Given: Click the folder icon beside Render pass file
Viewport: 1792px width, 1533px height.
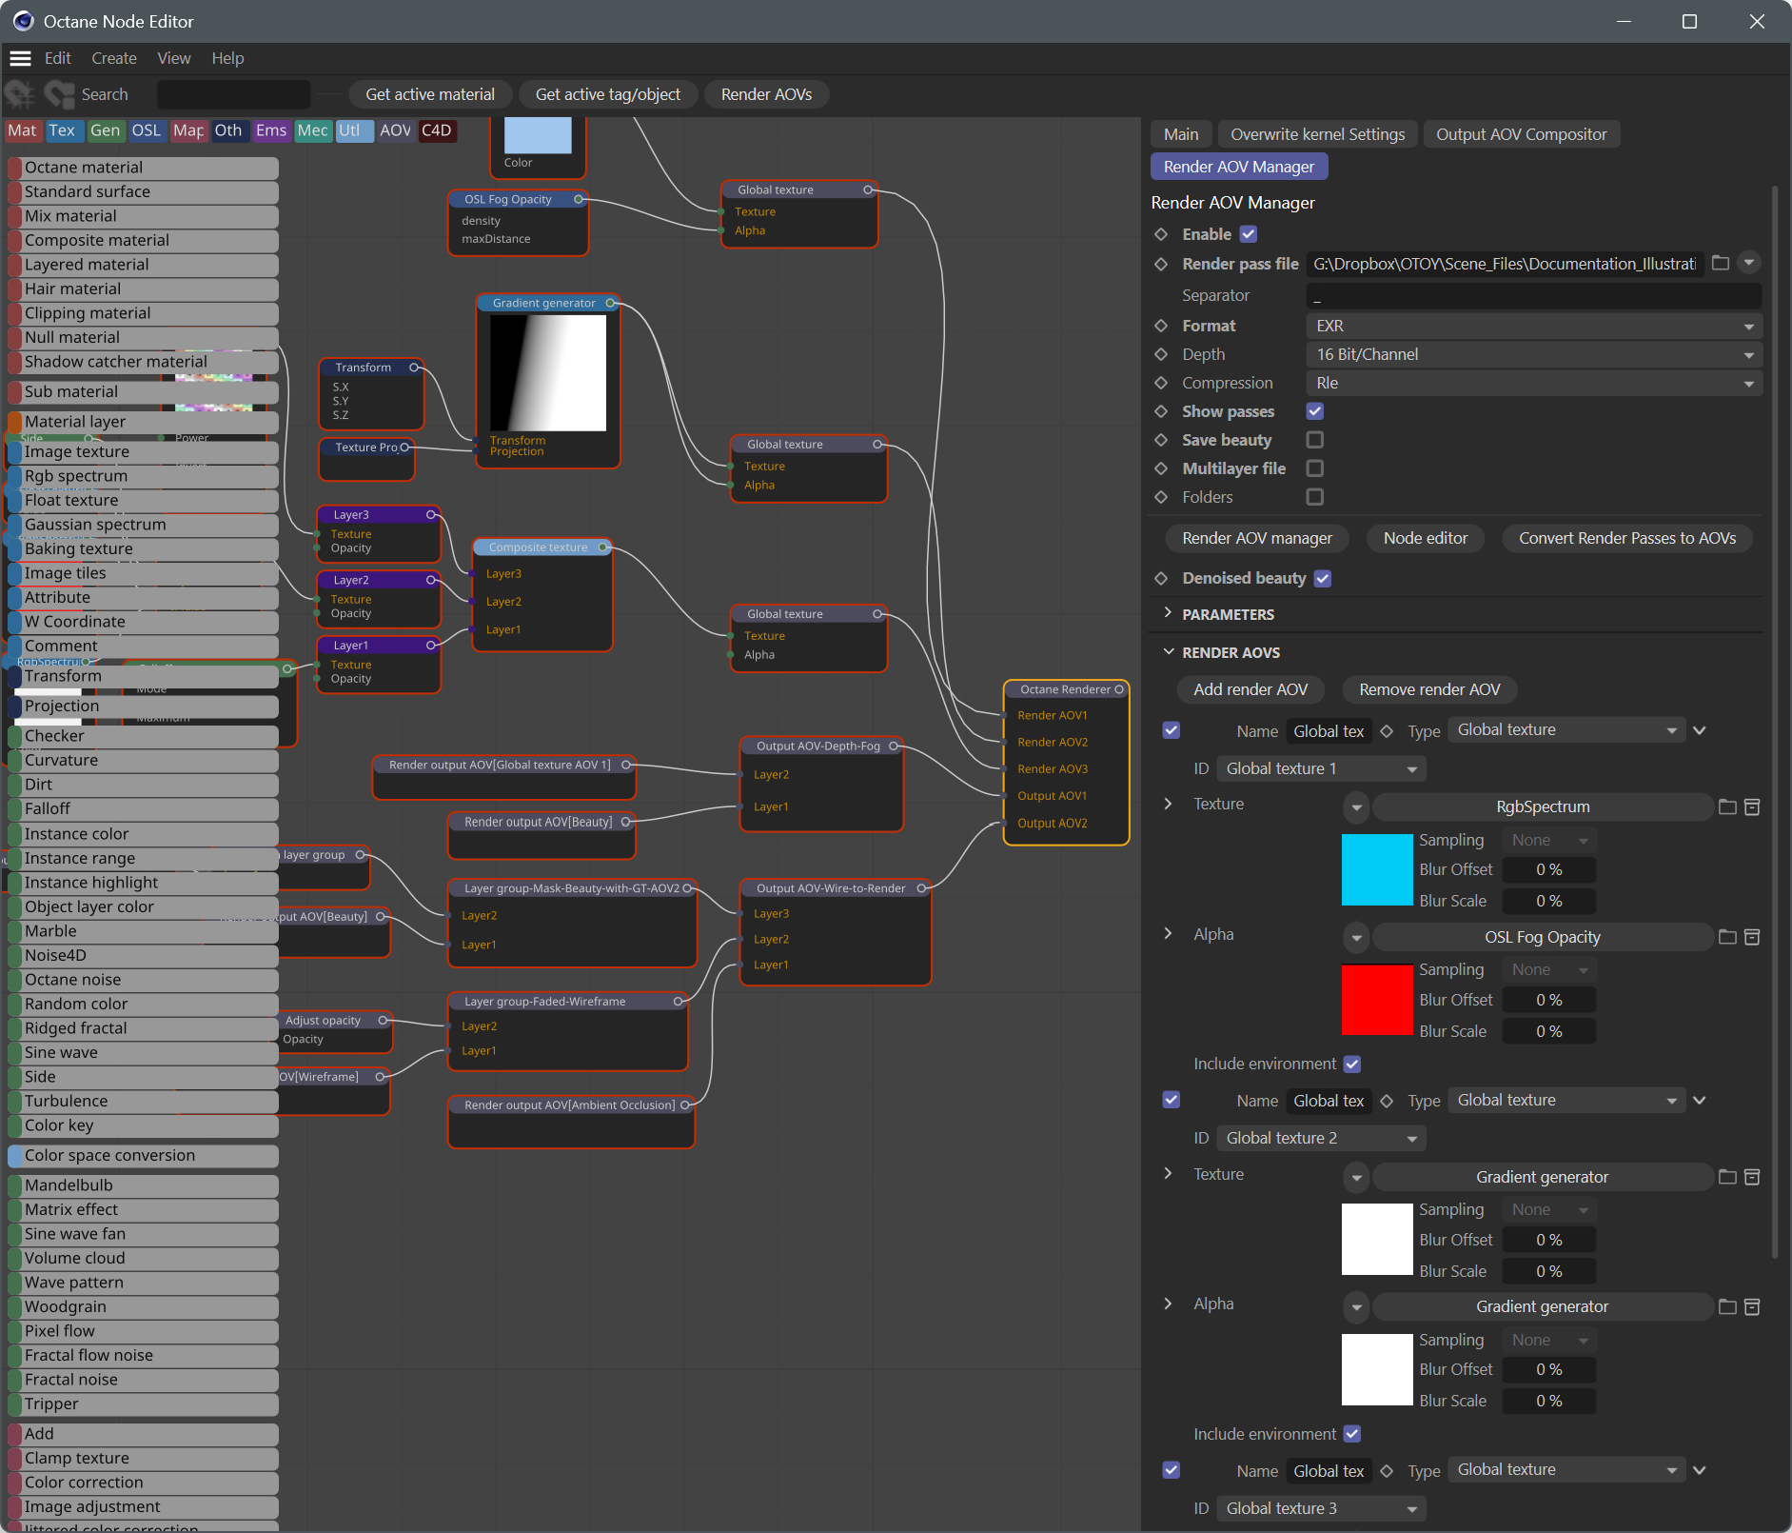Looking at the screenshot, I should (x=1720, y=264).
